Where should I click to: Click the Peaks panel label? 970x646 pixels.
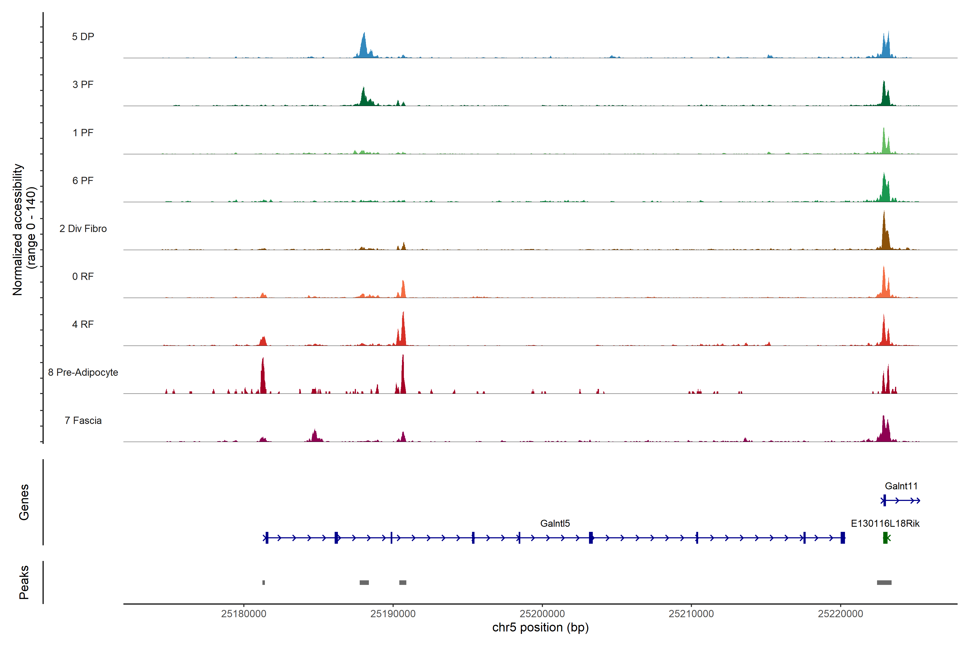pyautogui.click(x=24, y=582)
